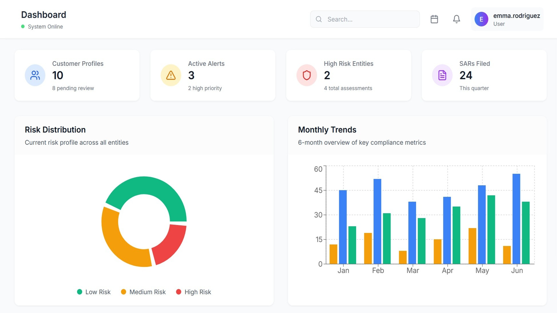
Task: Click the Customer Profiles people icon
Action: pos(35,75)
